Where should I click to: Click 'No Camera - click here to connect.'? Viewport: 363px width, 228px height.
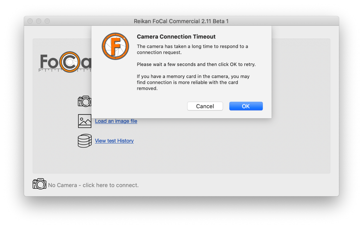pyautogui.click(x=93, y=185)
